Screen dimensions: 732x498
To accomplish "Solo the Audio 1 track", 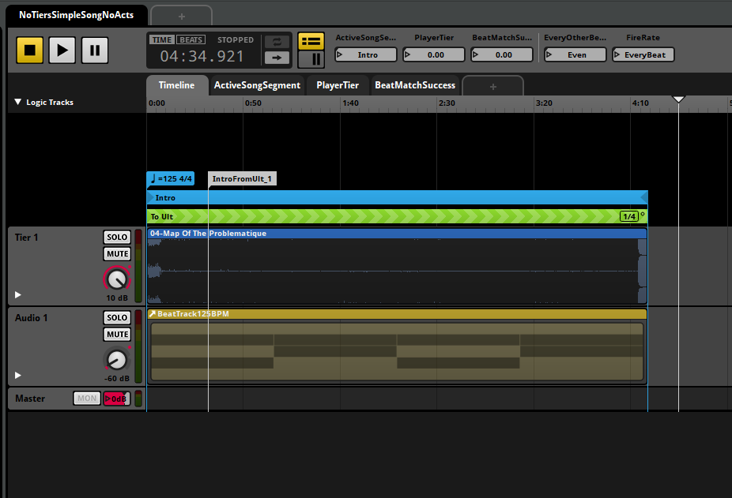I will (x=117, y=317).
